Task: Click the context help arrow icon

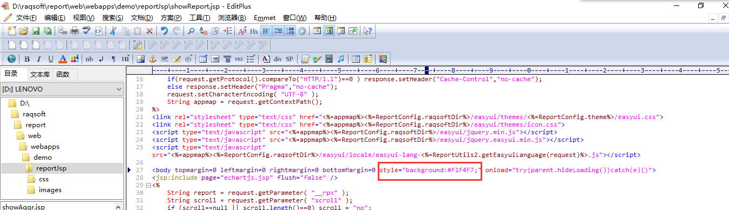Action: [x=367, y=31]
